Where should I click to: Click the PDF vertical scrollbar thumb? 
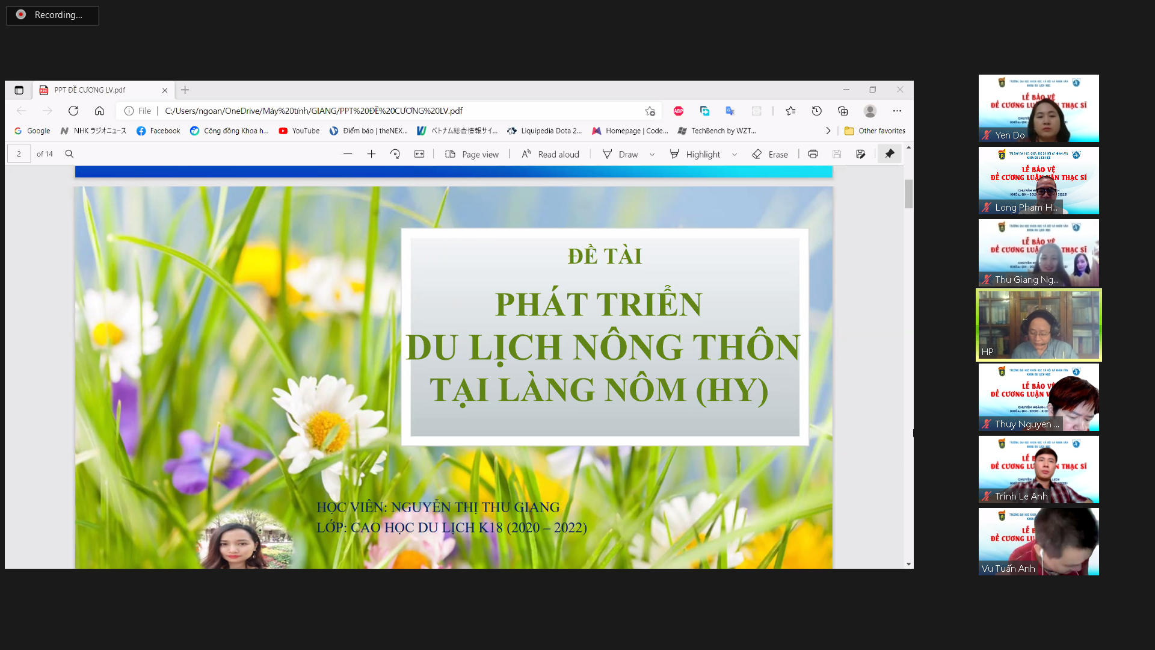[x=908, y=194]
